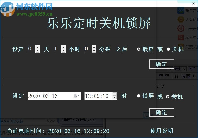Decrease the 天 days spinner value
198x138 pixels.
click(x=38, y=51)
